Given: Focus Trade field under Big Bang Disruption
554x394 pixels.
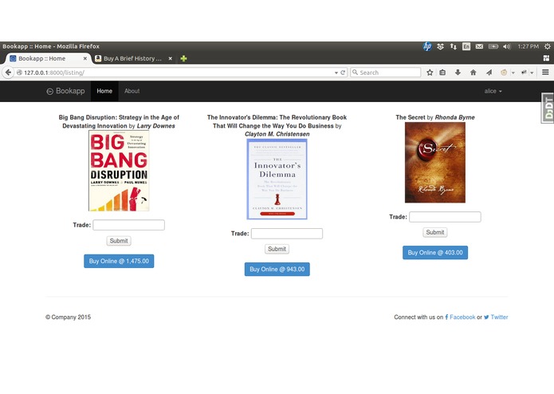Looking at the screenshot, I should (x=128, y=225).
